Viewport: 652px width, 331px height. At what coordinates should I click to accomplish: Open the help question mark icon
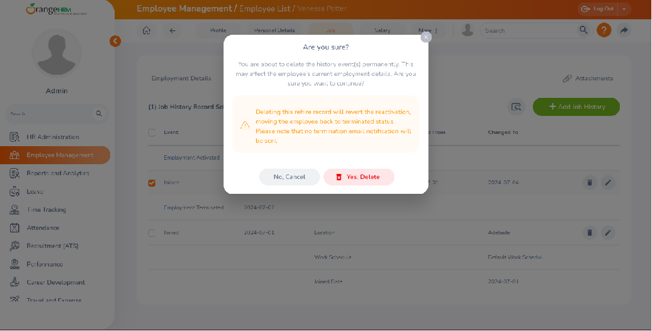click(x=604, y=30)
